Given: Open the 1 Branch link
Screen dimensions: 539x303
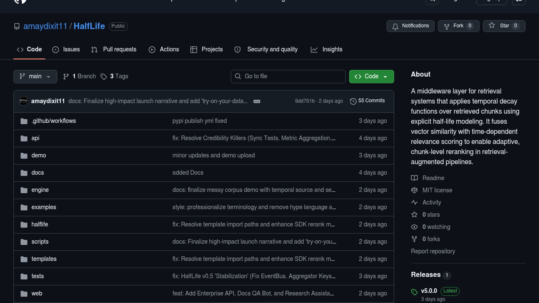Looking at the screenshot, I should point(79,76).
